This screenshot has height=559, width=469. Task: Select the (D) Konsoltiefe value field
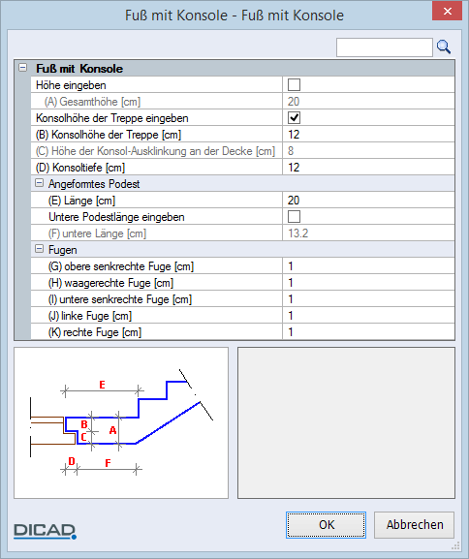click(x=368, y=168)
